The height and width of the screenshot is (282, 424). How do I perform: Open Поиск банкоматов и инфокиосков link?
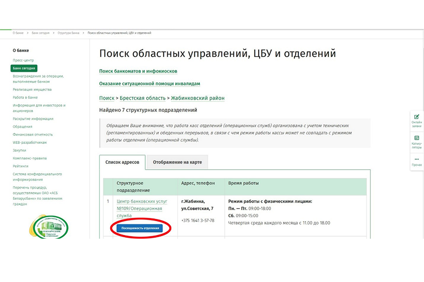[x=138, y=71]
